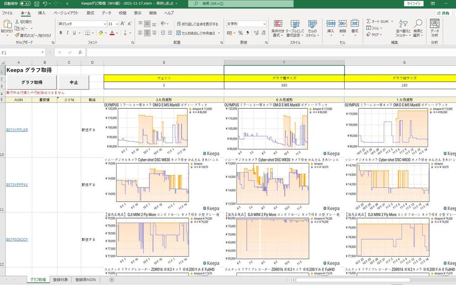Click the Save icon in title bar
The image size is (456, 285).
(x=37, y=4)
